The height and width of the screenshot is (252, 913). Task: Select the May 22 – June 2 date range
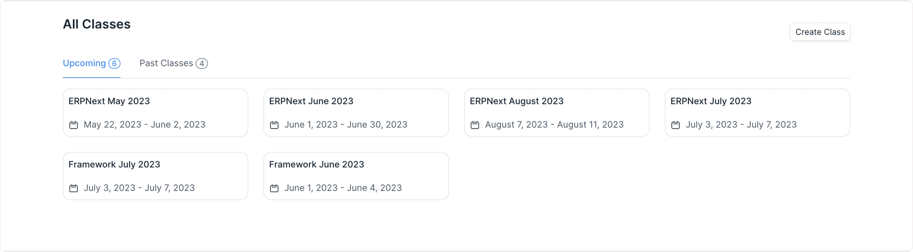145,125
